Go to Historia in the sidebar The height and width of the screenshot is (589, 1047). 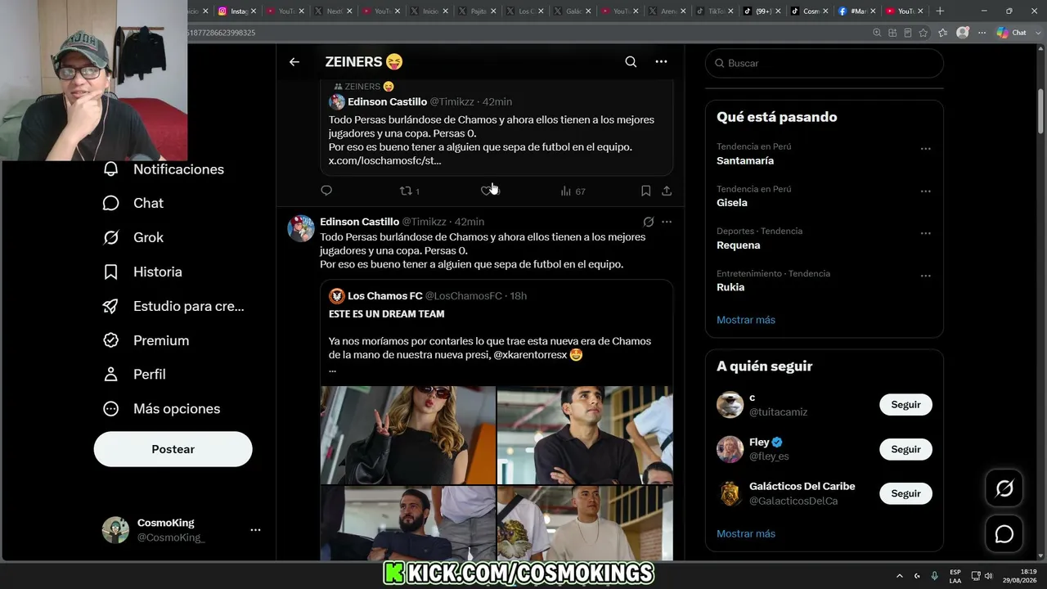coord(142,272)
